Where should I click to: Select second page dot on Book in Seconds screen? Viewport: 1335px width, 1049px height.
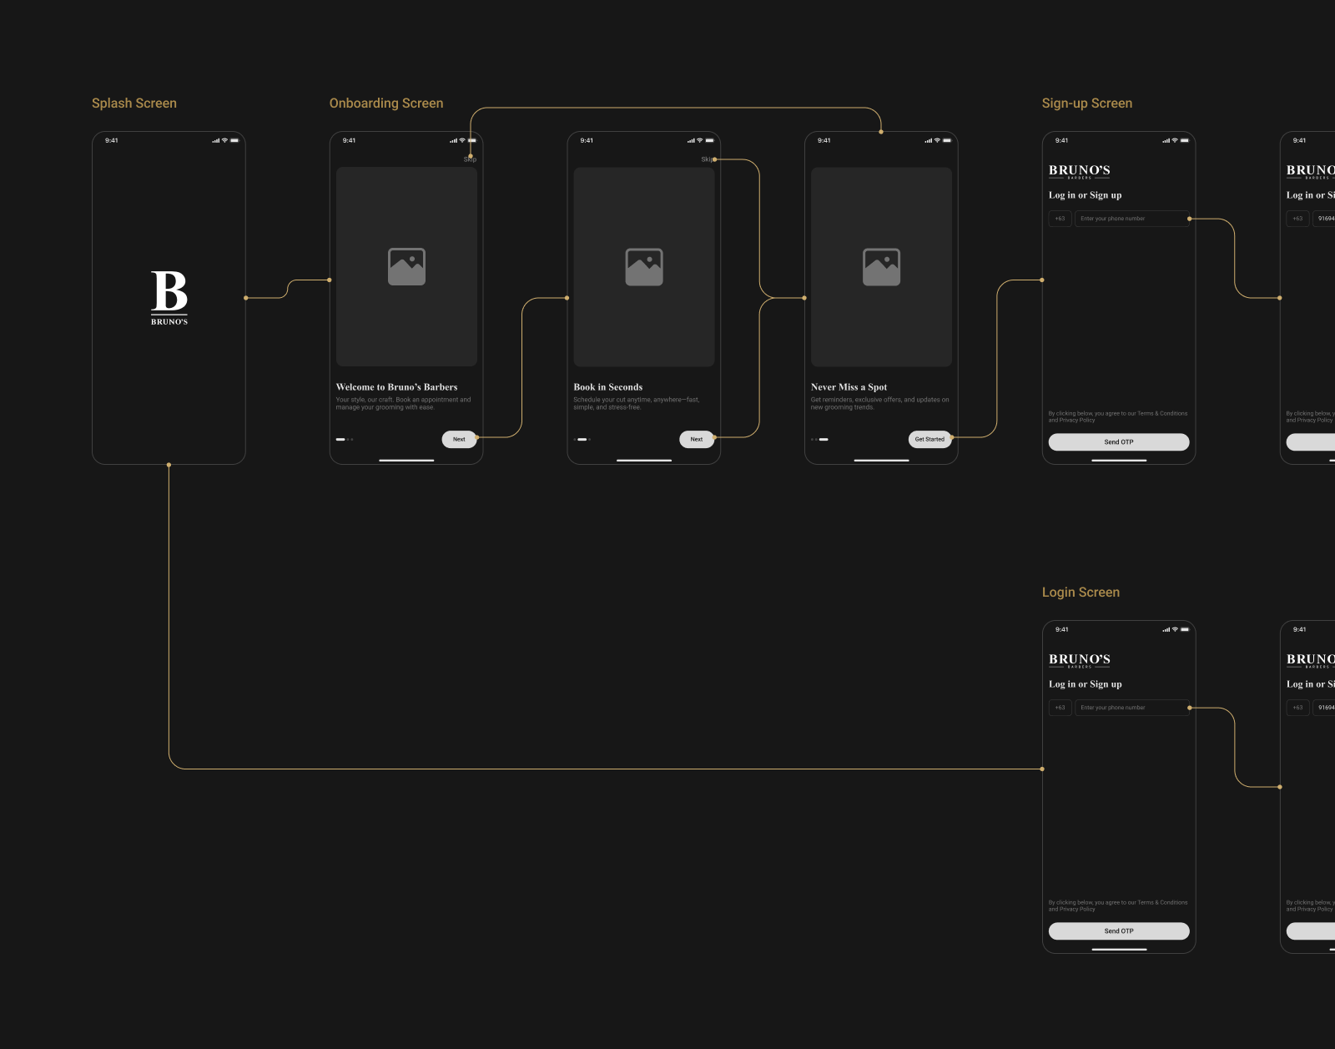point(582,437)
